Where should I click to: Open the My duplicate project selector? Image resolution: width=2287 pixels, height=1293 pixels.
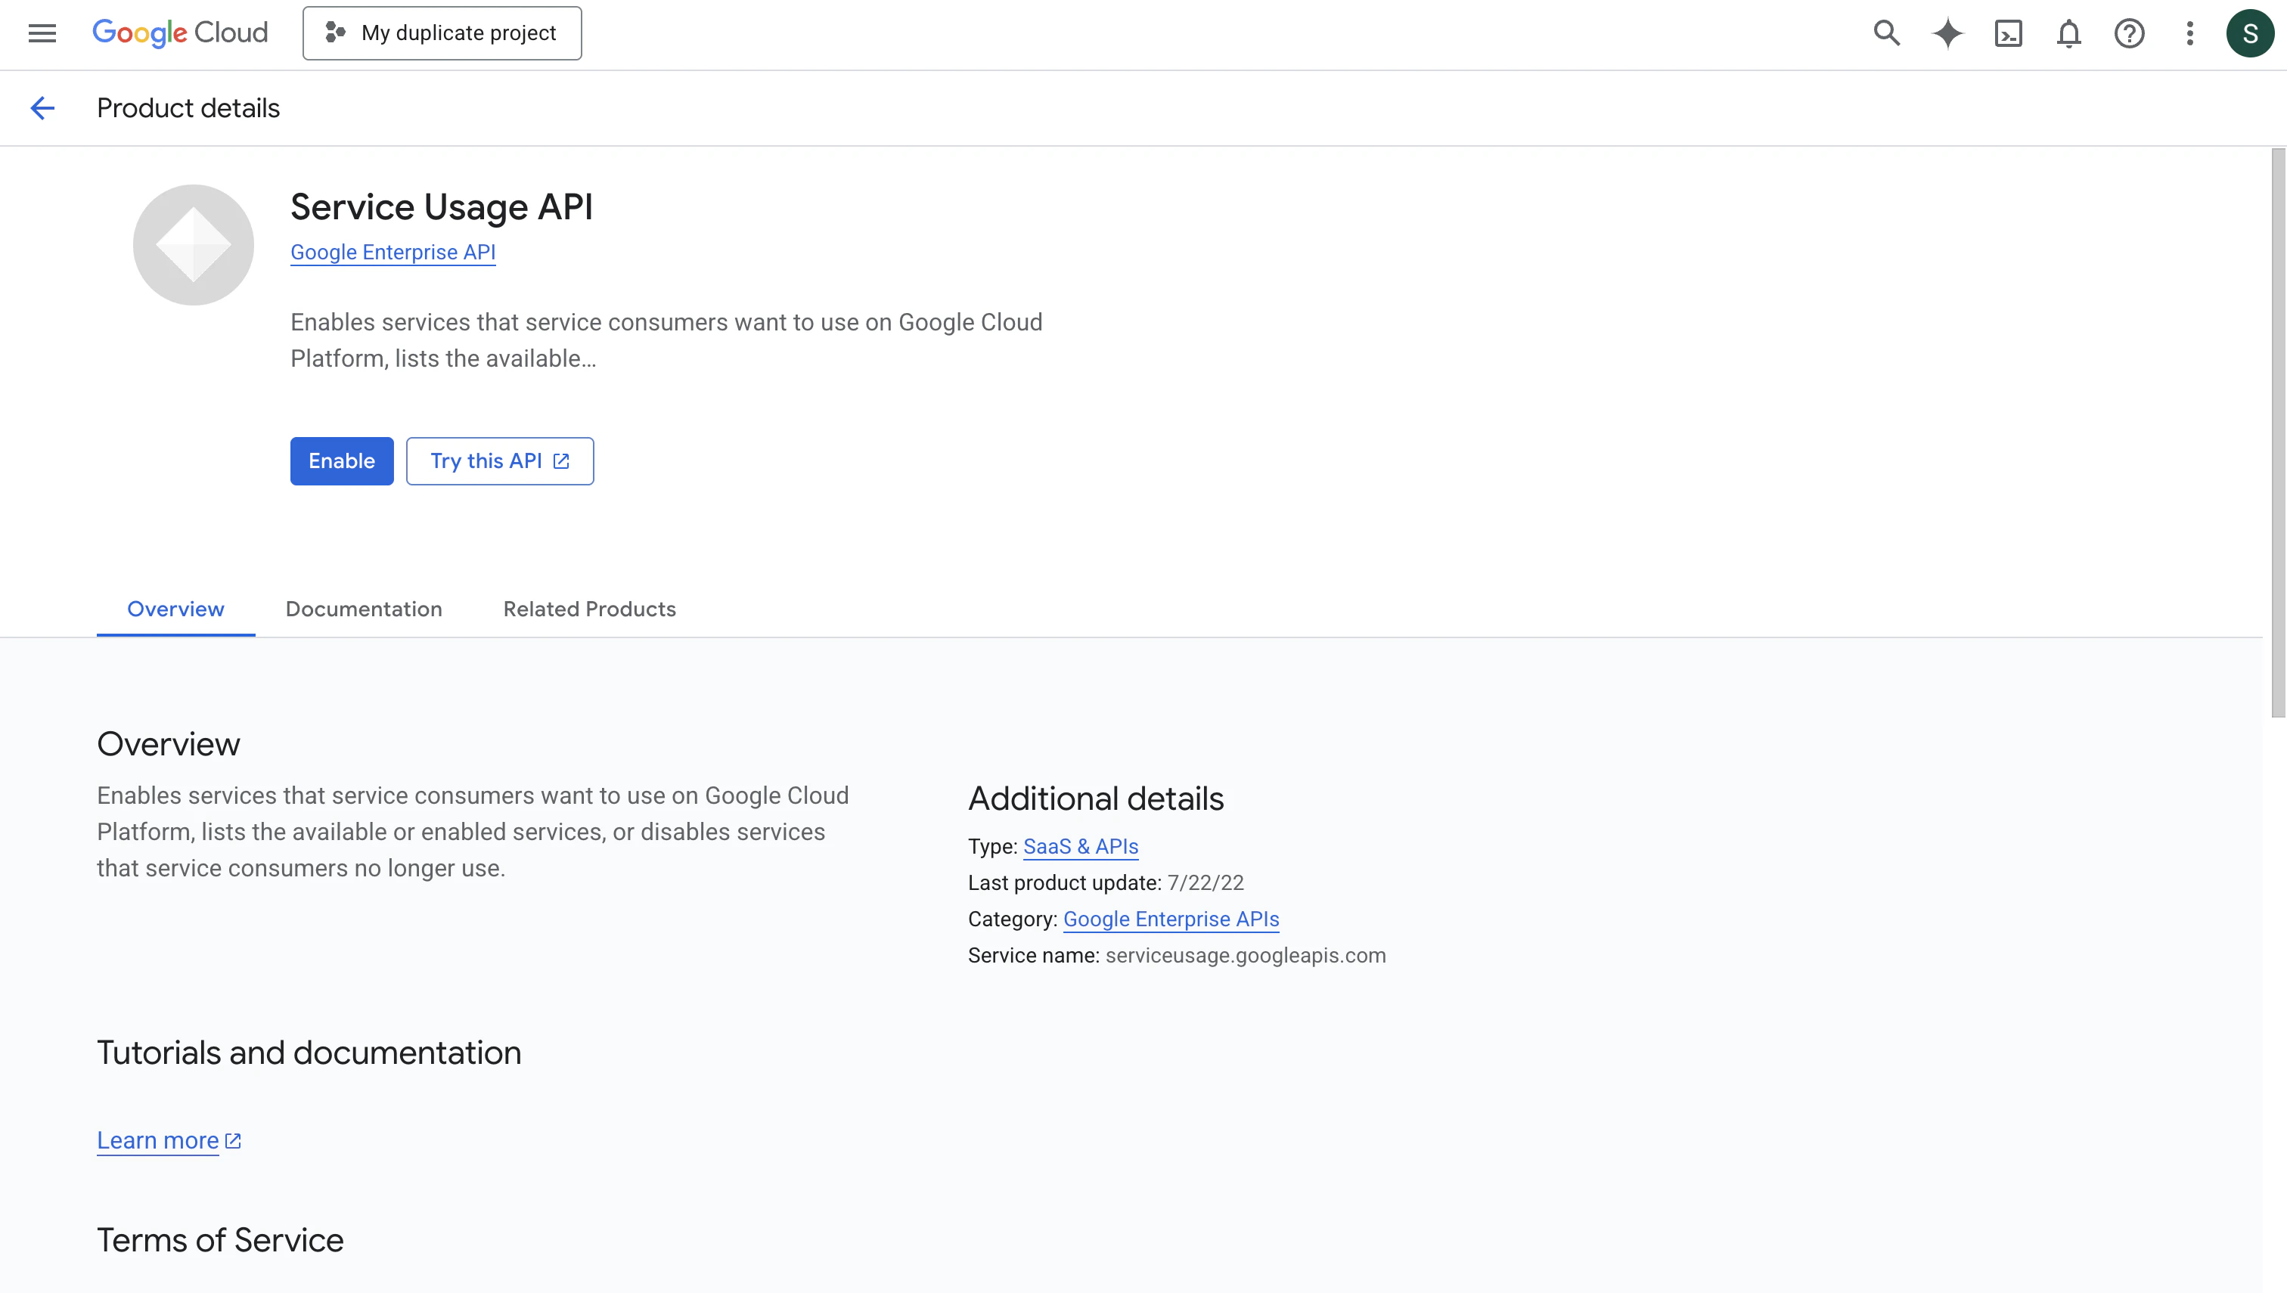click(442, 34)
